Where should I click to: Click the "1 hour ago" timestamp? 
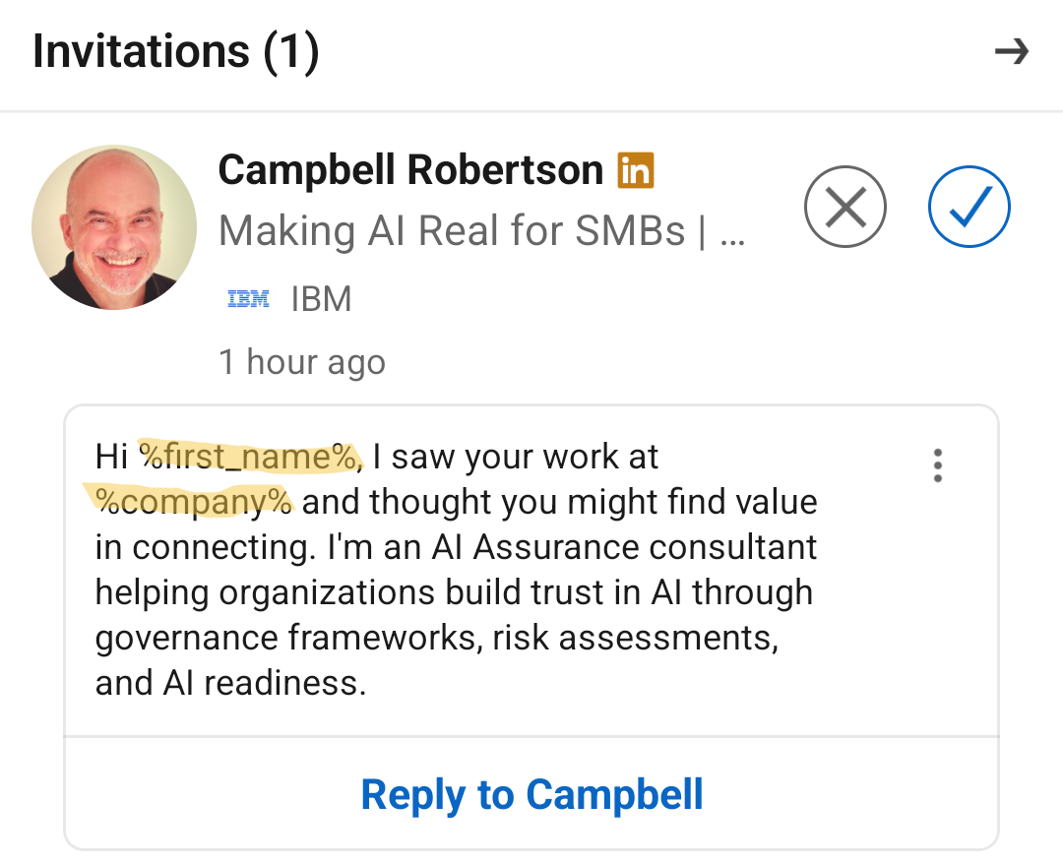coord(302,362)
